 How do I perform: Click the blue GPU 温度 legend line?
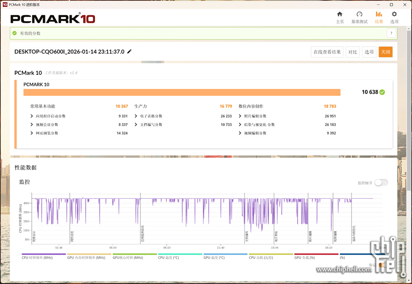(x=225, y=254)
